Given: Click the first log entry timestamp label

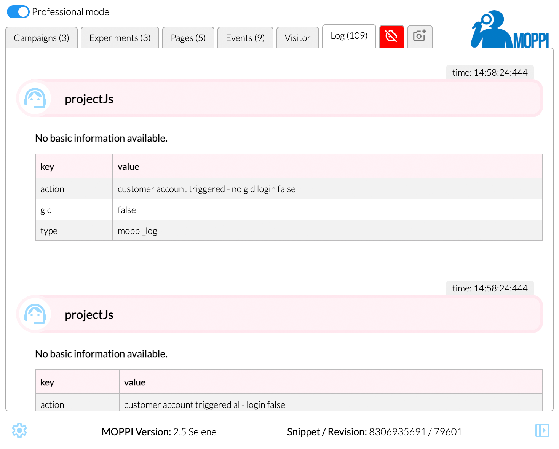Looking at the screenshot, I should coord(490,73).
